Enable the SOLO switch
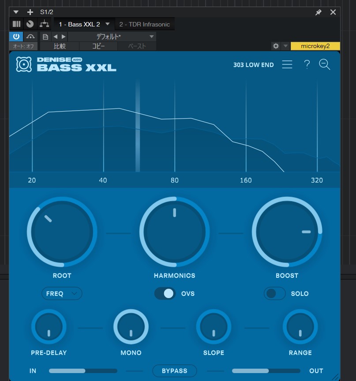The height and width of the screenshot is (381, 356). coord(275,294)
